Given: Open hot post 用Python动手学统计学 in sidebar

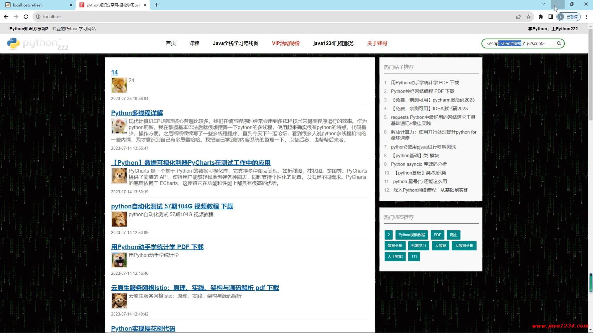Looking at the screenshot, I should pyautogui.click(x=425, y=83).
